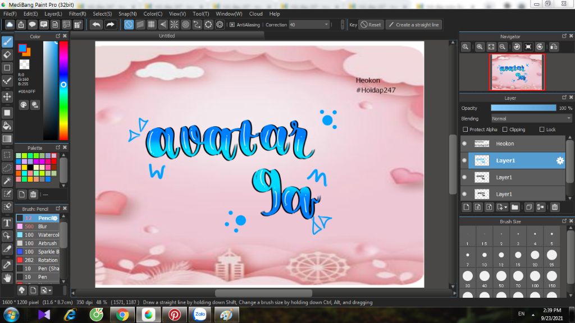This screenshot has height=323, width=575.
Task: Select the Eraser tool
Action: (x=7, y=55)
